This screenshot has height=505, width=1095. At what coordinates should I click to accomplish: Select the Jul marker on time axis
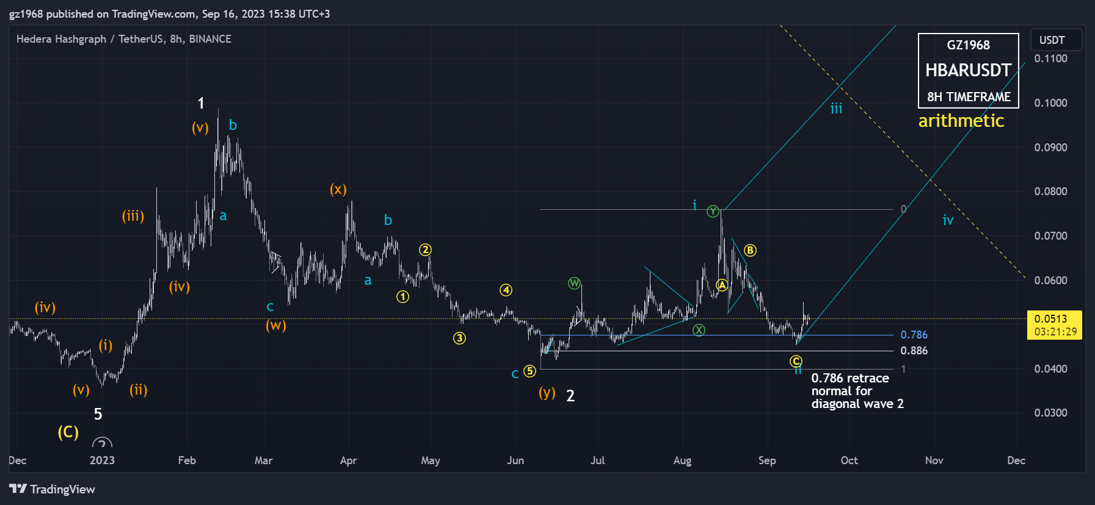coord(597,460)
